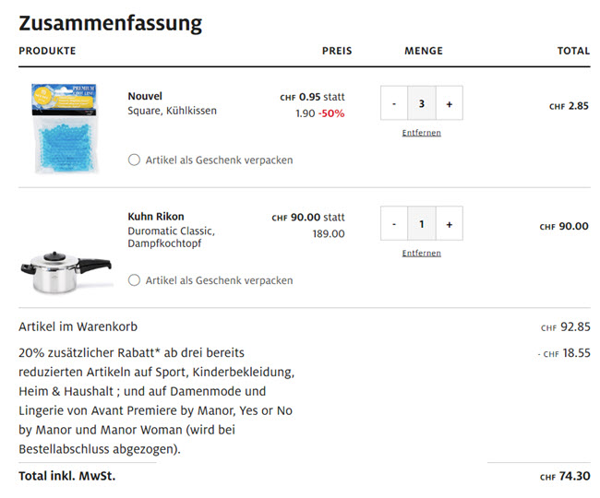Decrease quantity of Nouvel Kühlkissen
This screenshot has height=498, width=600.
pyautogui.click(x=394, y=104)
